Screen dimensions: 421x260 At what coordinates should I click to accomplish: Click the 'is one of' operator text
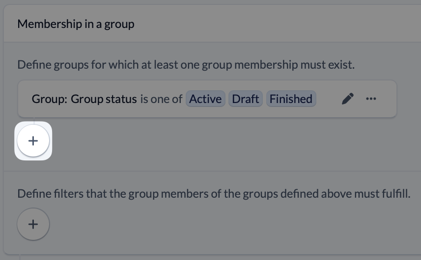point(161,99)
